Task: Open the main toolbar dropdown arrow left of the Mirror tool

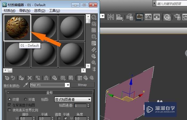Action: [102, 16]
